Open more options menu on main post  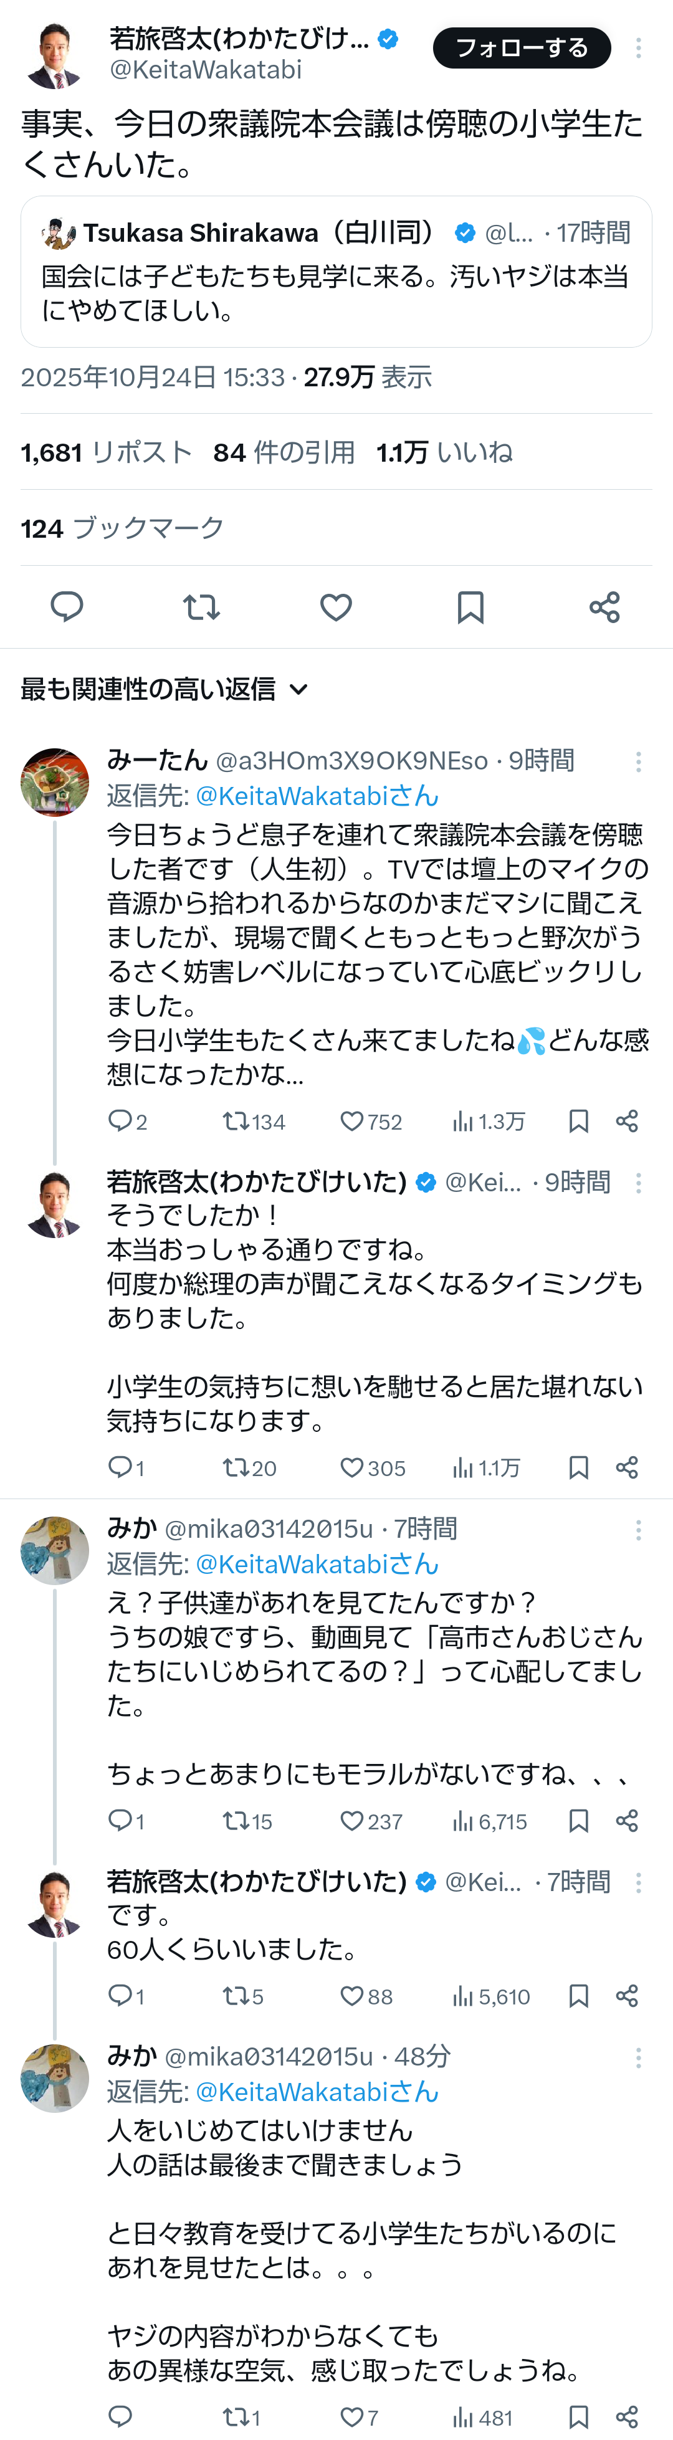pos(638,49)
